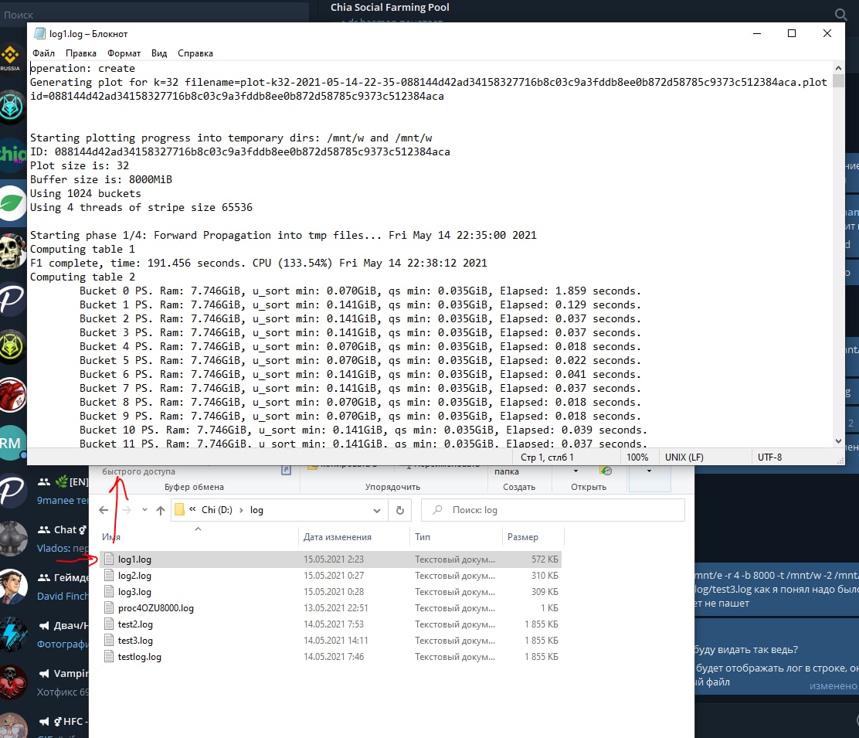
Task: Sort files by 'Тип' column
Action: click(x=423, y=537)
